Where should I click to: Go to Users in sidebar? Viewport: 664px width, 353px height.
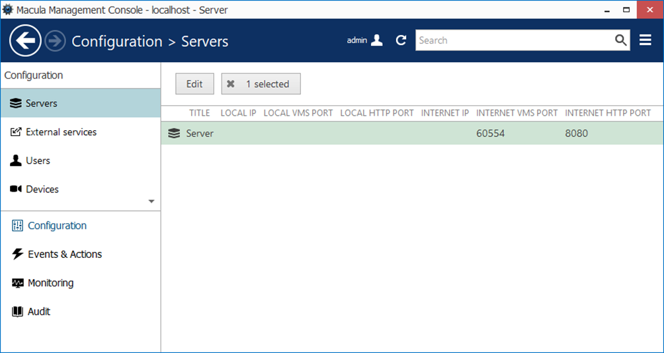38,161
